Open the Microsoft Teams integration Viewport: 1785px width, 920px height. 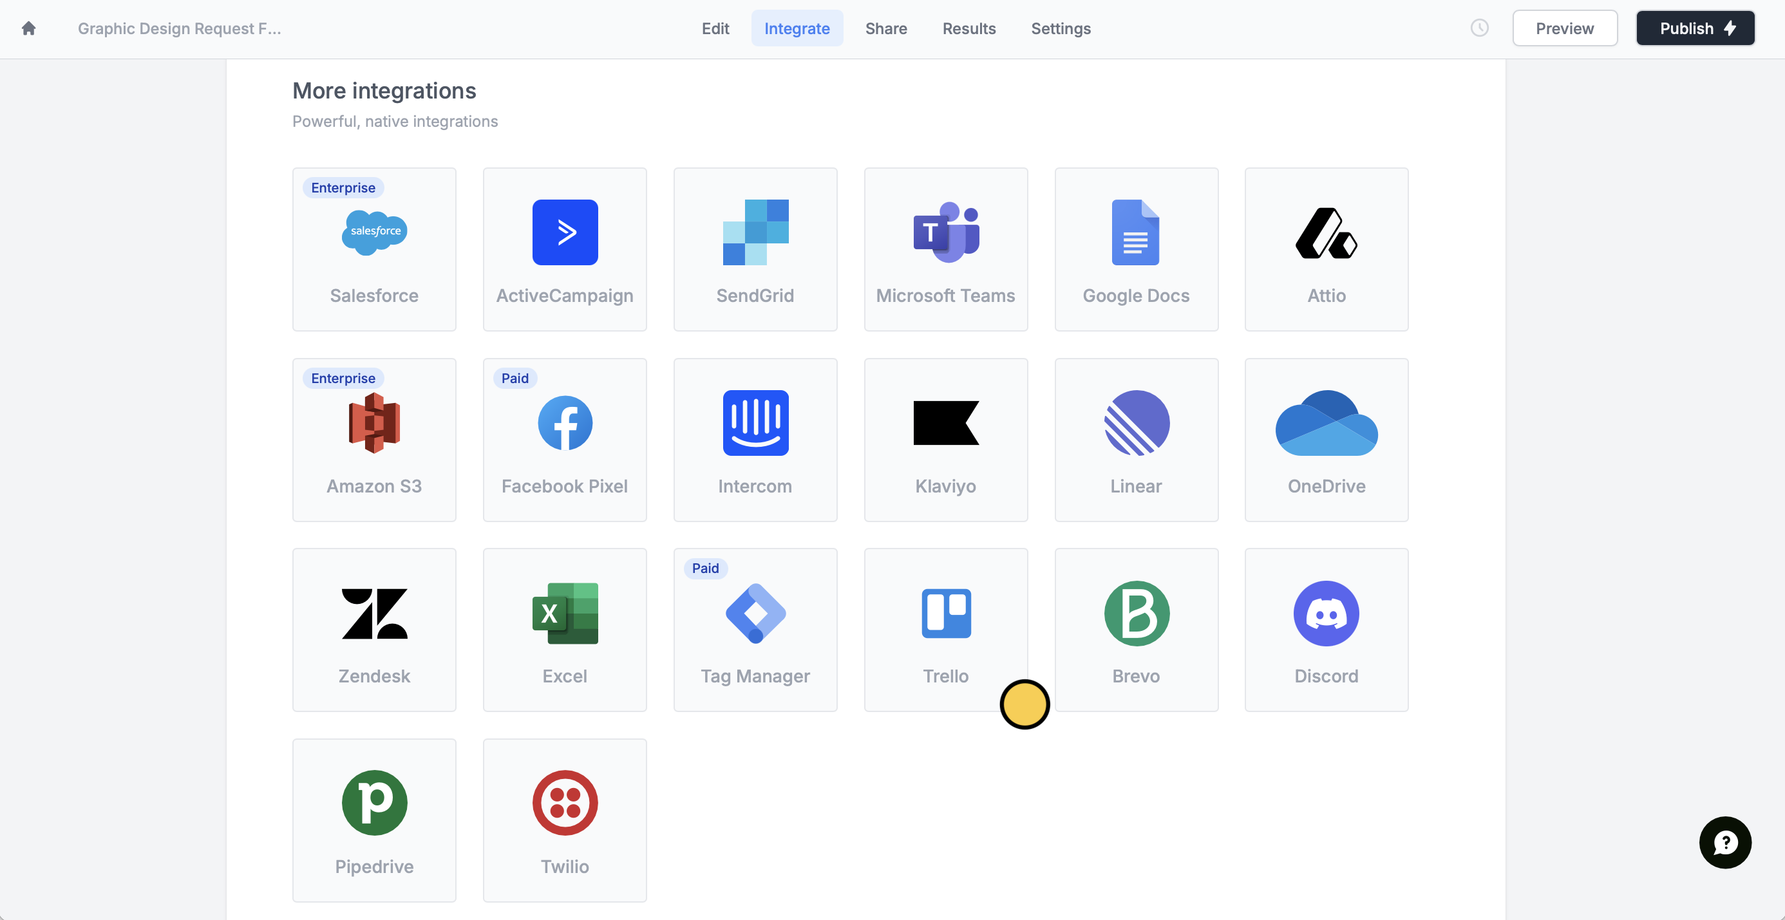946,249
